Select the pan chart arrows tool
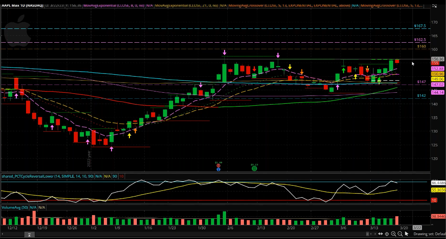The width and height of the screenshot is (446, 239). (380, 234)
